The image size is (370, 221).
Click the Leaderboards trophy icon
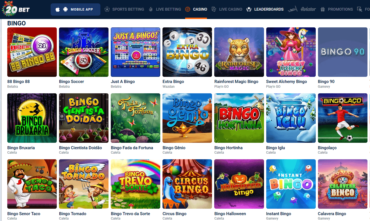(249, 9)
